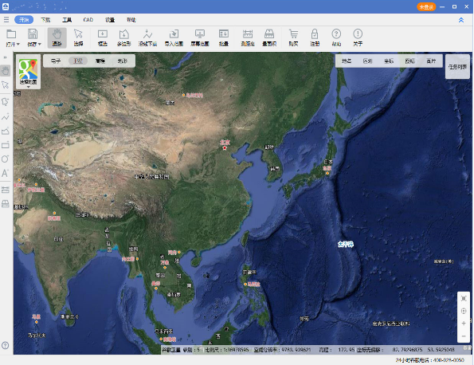Open Google map source selector dropdown
Image resolution: width=474 pixels, height=365 pixels.
pyautogui.click(x=28, y=72)
